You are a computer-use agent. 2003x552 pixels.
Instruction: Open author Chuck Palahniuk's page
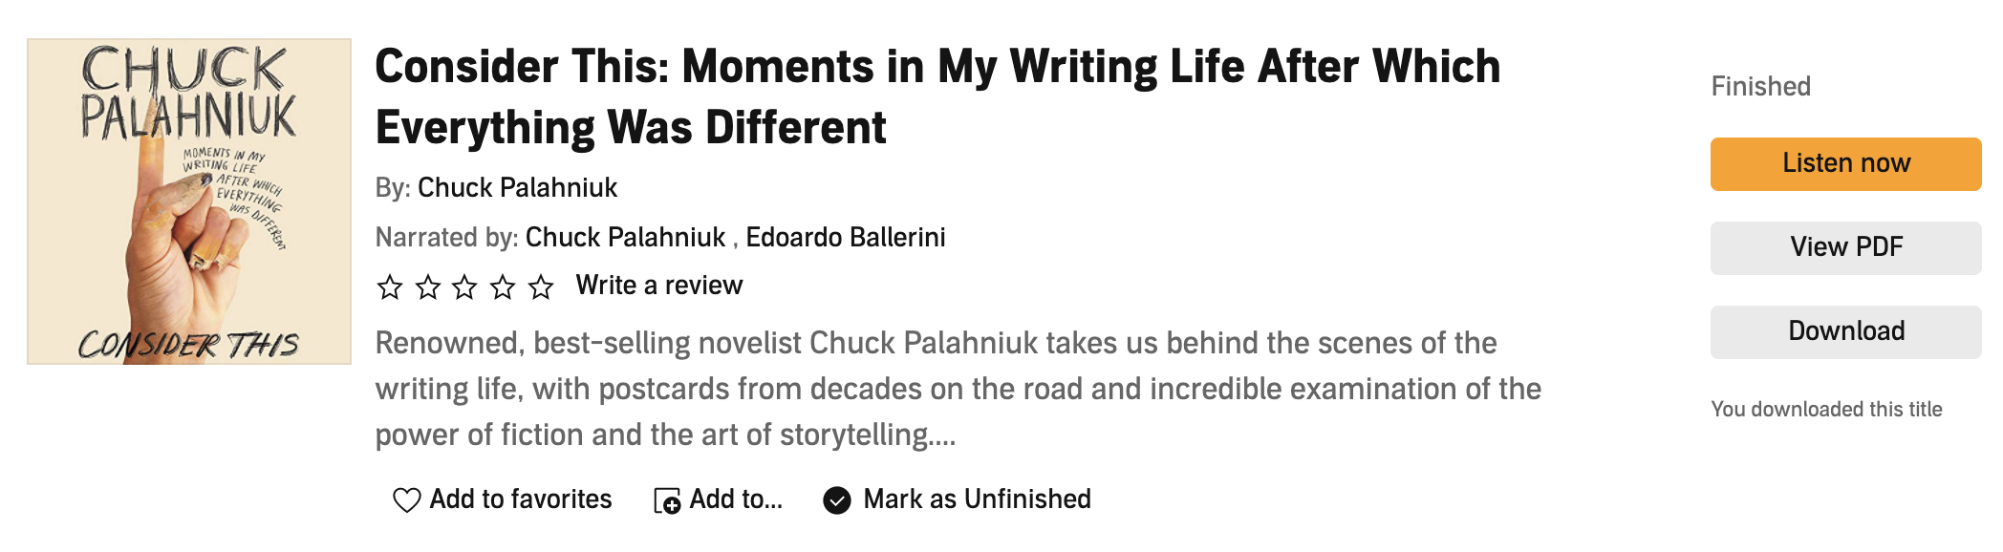click(517, 187)
